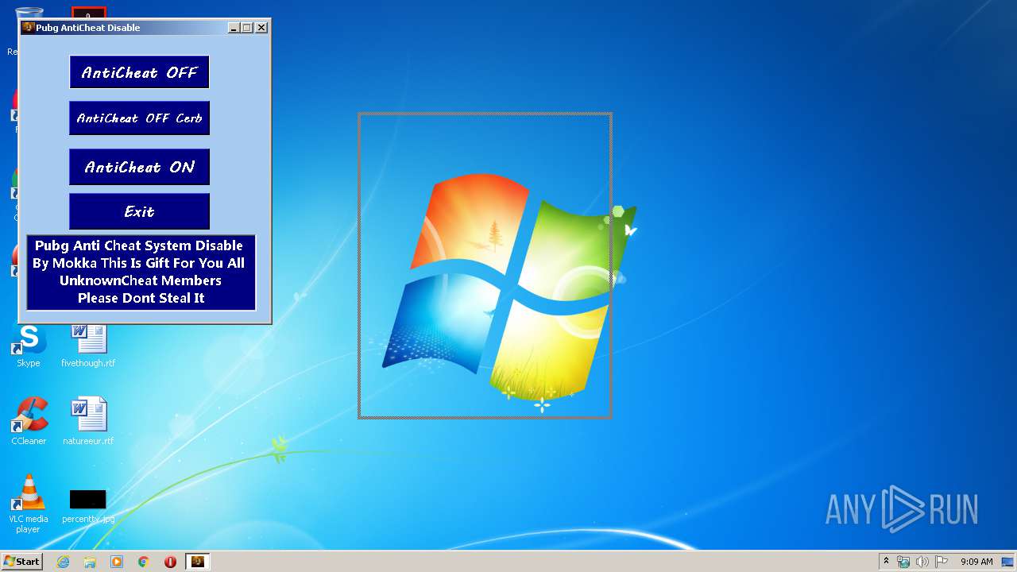Image resolution: width=1017 pixels, height=572 pixels.
Task: Open the Action Center flag icon
Action: click(941, 562)
